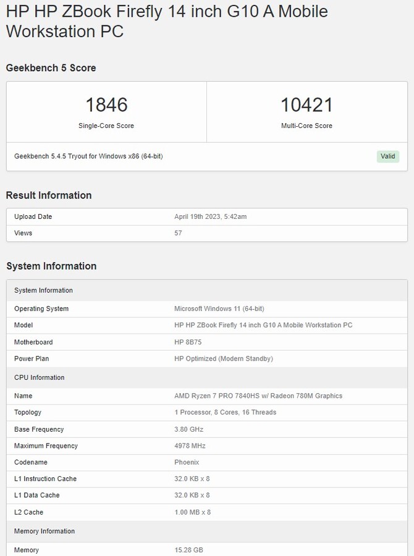Select L1 Instruction Cache value 32.0 KB x 8
This screenshot has height=556, width=414.
pos(192,479)
